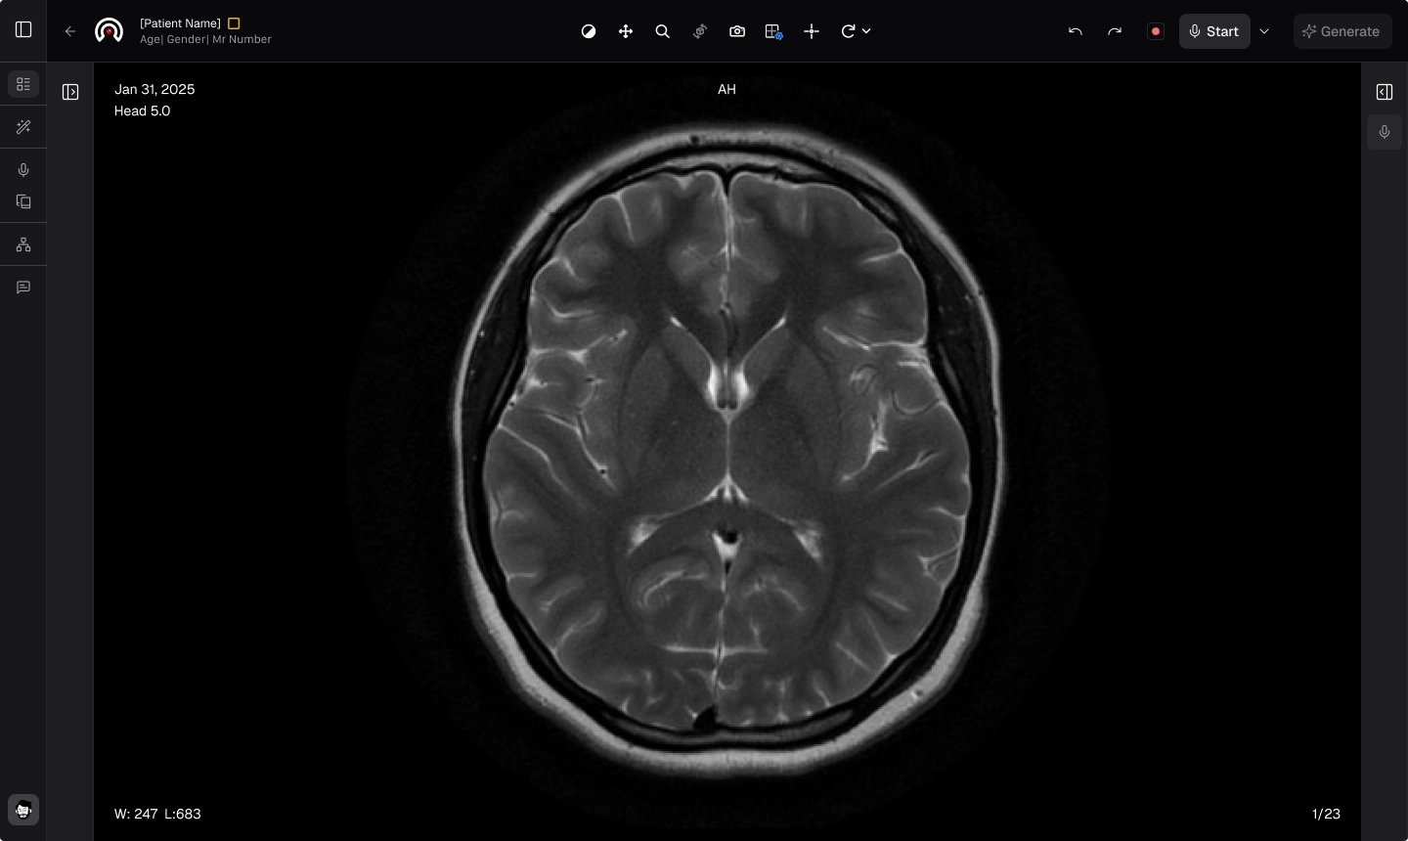The height and width of the screenshot is (841, 1408).
Task: Click the red record button
Action: click(1156, 31)
